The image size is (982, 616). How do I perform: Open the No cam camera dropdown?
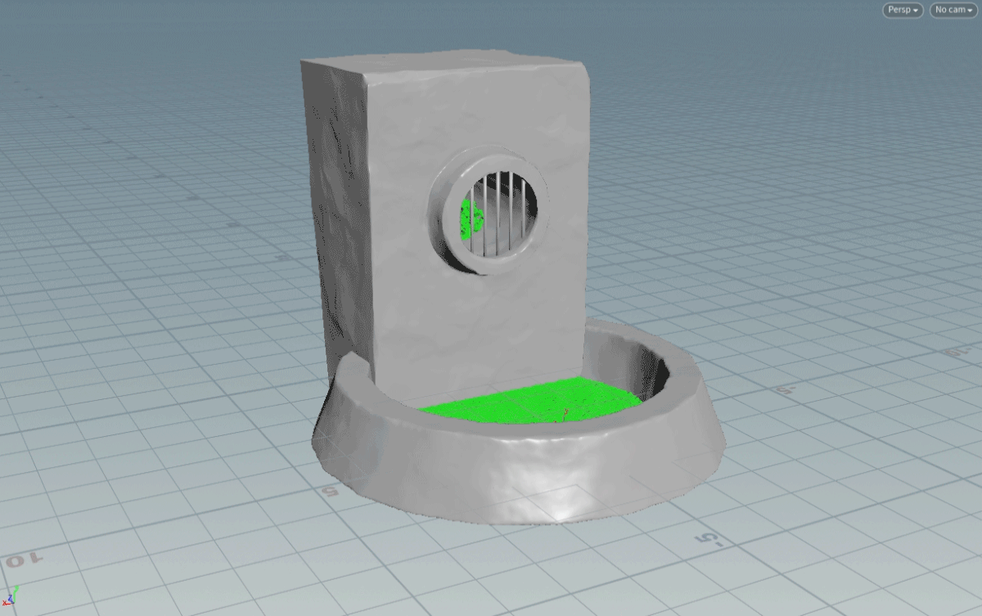954,10
